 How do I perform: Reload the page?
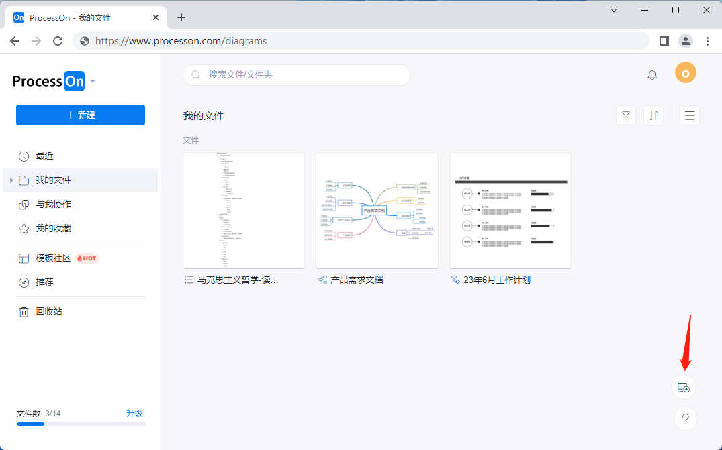[58, 41]
